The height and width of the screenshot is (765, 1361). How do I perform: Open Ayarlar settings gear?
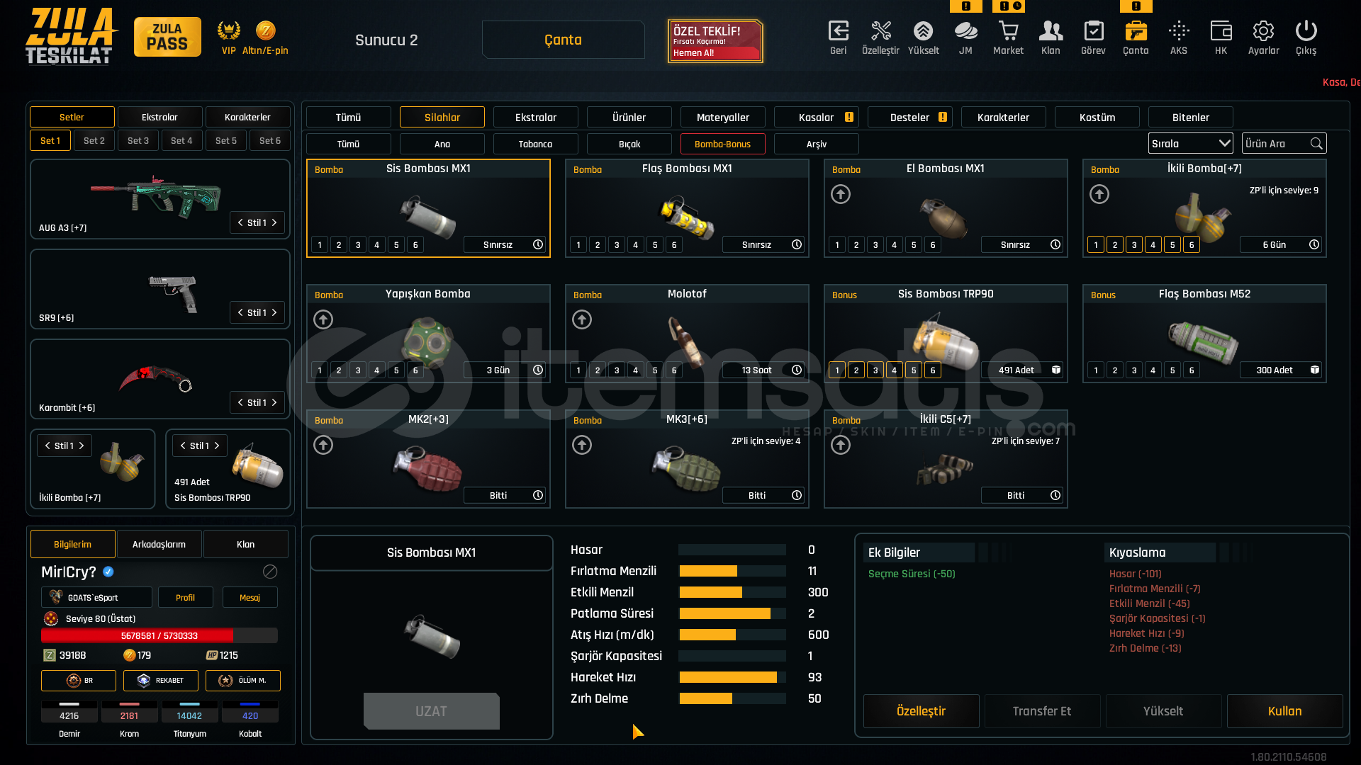tap(1263, 31)
